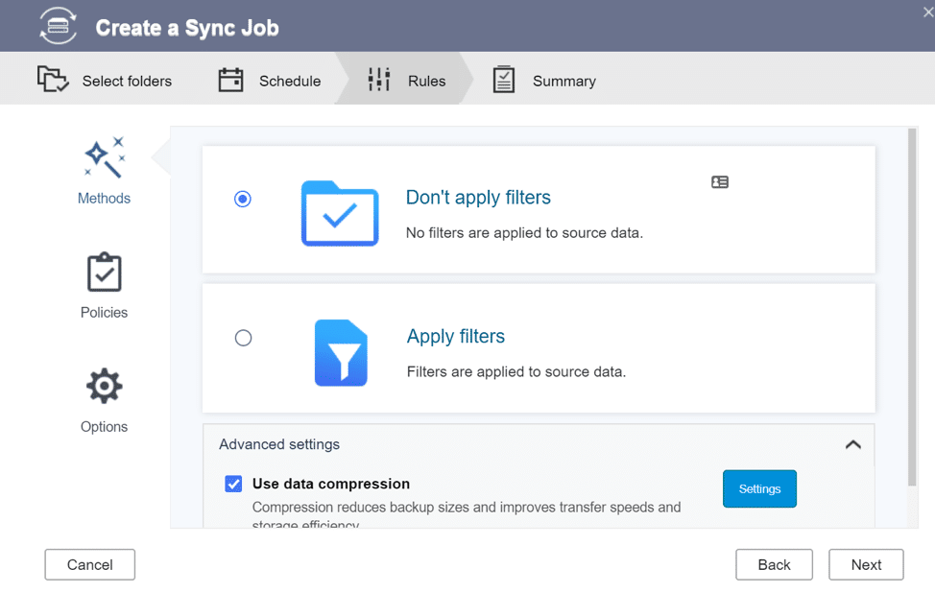This screenshot has width=935, height=593.
Task: Select the Don't apply filters radio button
Action: pyautogui.click(x=243, y=199)
